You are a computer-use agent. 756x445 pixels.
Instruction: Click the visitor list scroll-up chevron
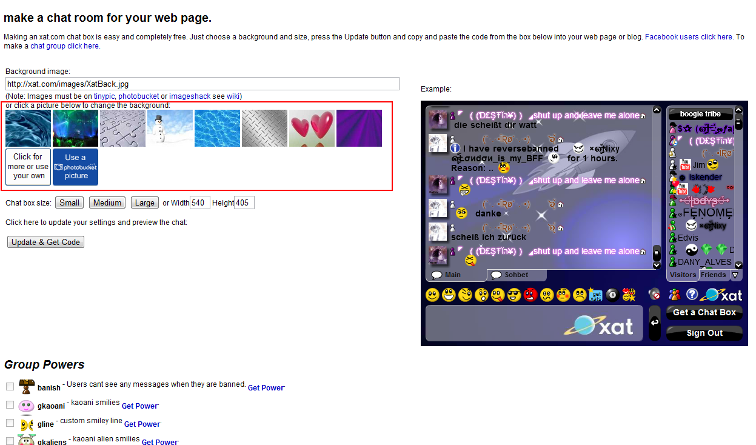pos(738,109)
